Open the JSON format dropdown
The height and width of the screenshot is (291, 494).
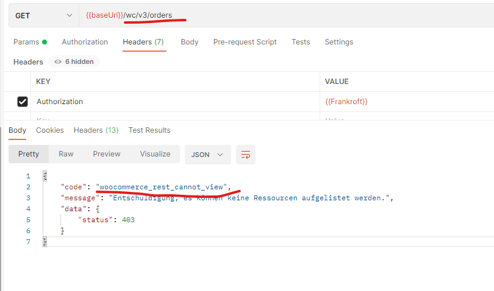(207, 155)
